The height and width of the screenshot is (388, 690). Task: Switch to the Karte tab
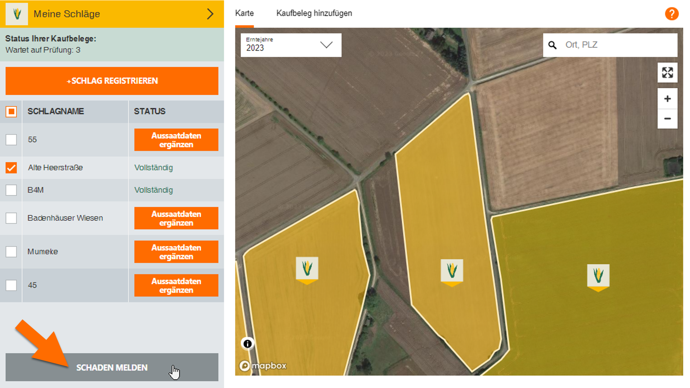[244, 13]
